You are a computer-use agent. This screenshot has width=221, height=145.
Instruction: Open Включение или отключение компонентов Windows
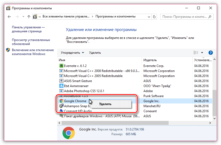tap(33, 52)
